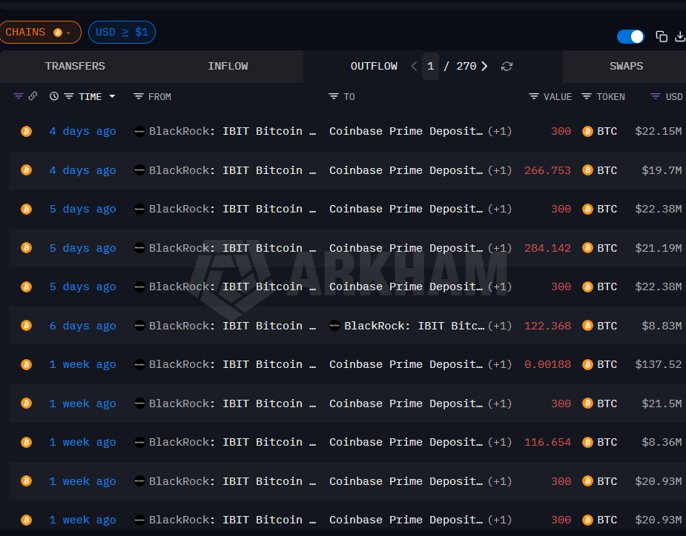The height and width of the screenshot is (536, 686).
Task: Open '4 days ago' link for $19.7M transfer
Action: click(82, 170)
